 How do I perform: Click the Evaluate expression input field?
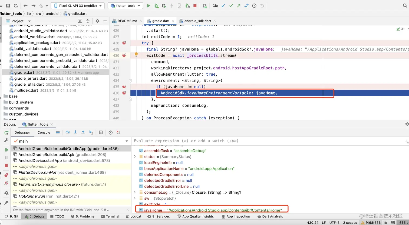pos(268,141)
